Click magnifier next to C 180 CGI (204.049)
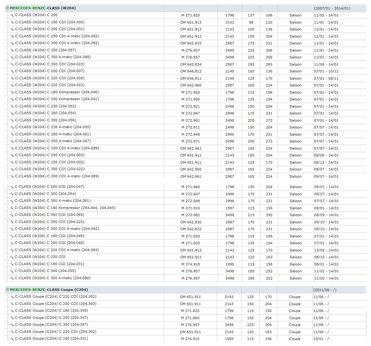 (12, 236)
